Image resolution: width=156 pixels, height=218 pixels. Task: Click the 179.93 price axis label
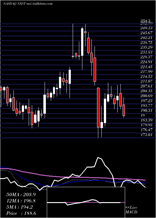pos(146,125)
